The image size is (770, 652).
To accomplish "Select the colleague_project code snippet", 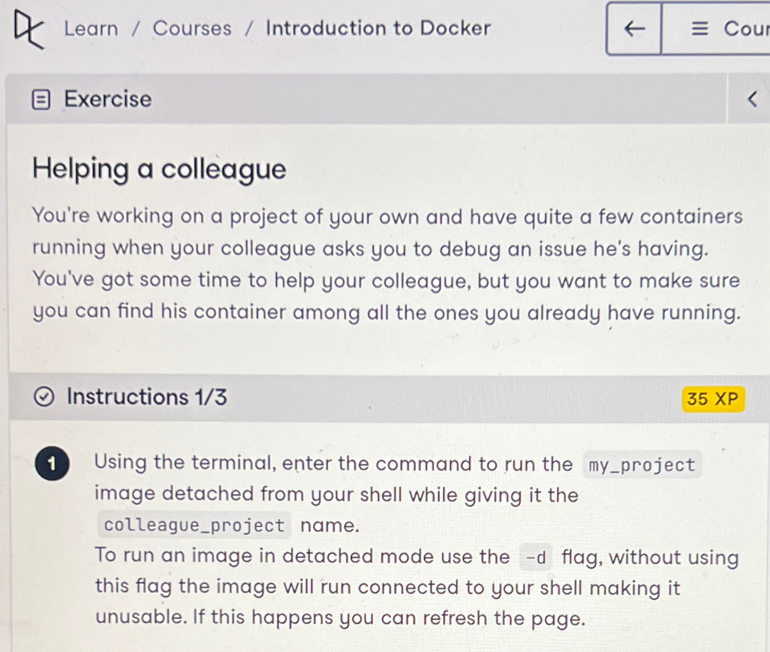I will pos(194,526).
